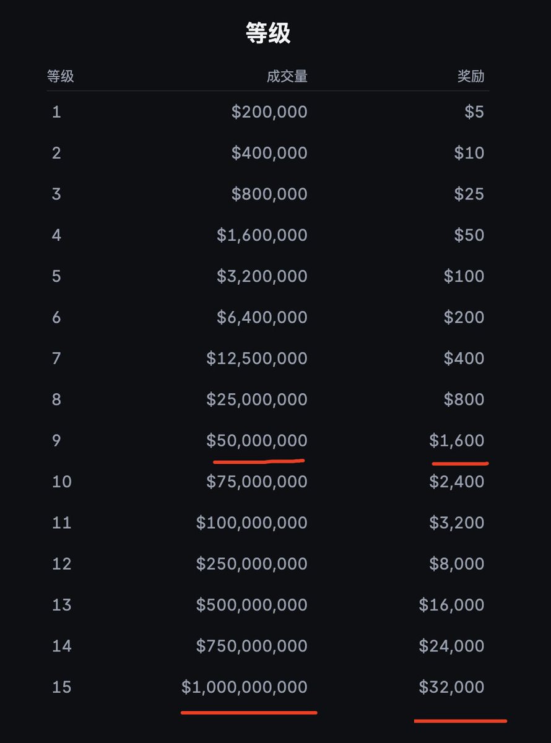551x743 pixels.
Task: Select the $25 reward in level 3
Action: (x=469, y=194)
